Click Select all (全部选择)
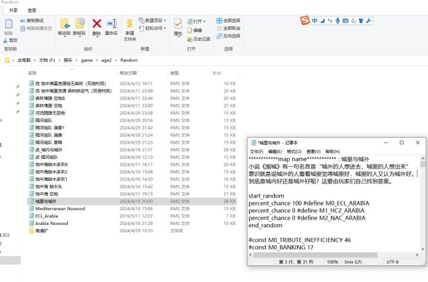 coord(228,20)
